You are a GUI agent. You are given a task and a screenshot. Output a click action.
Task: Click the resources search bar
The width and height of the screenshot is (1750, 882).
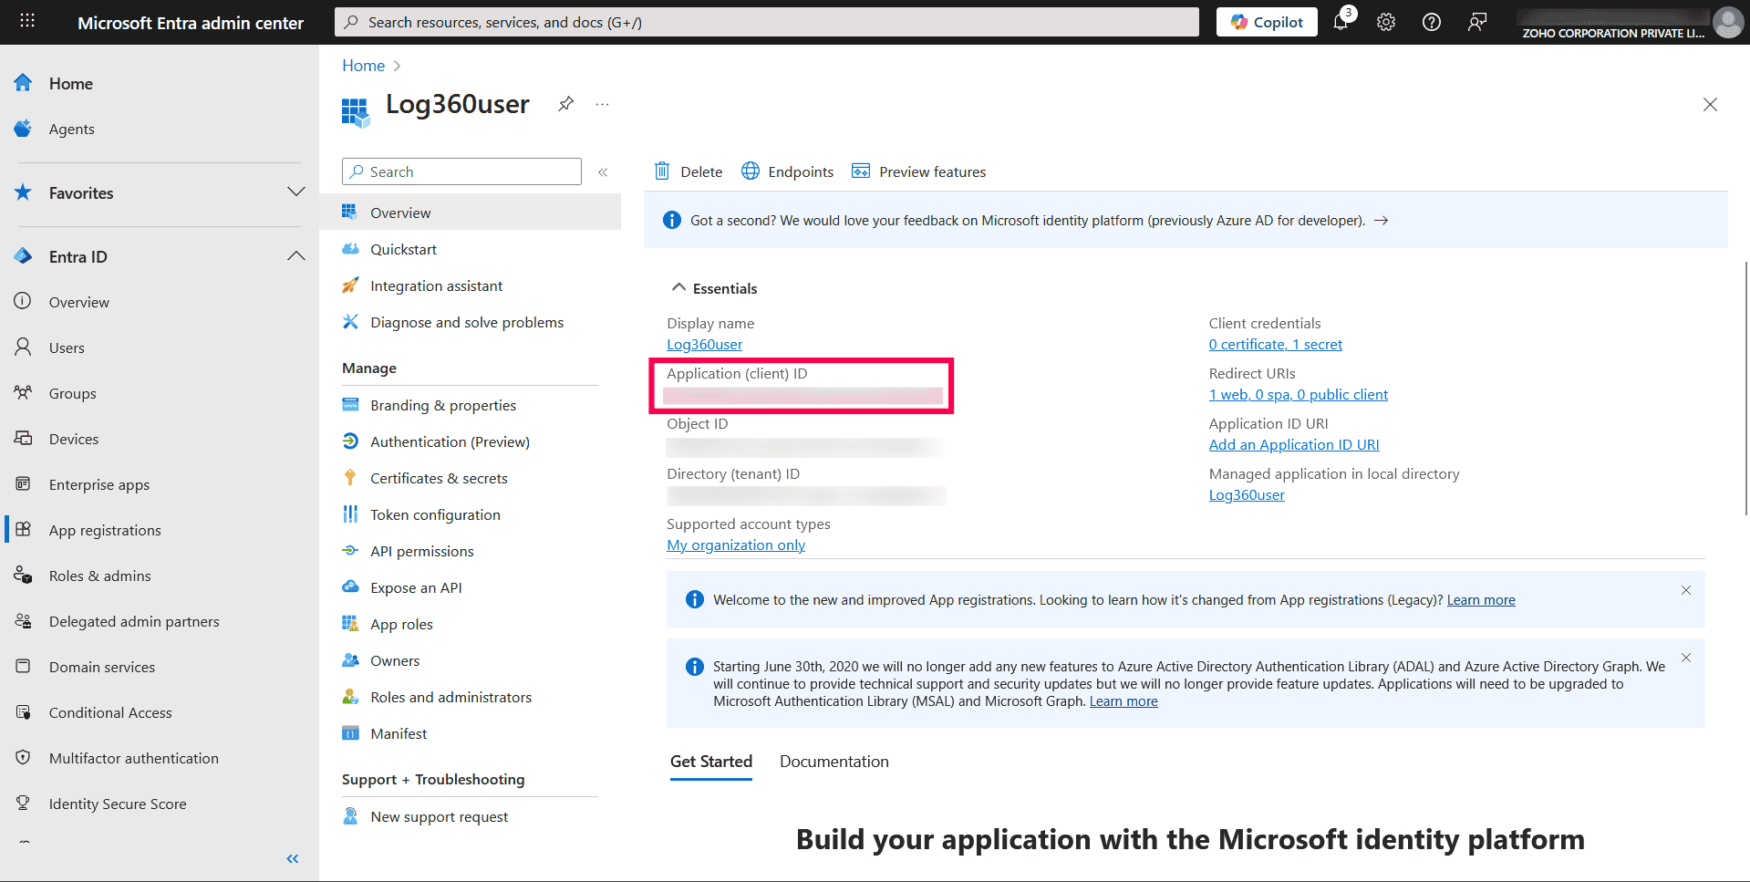[x=766, y=21]
